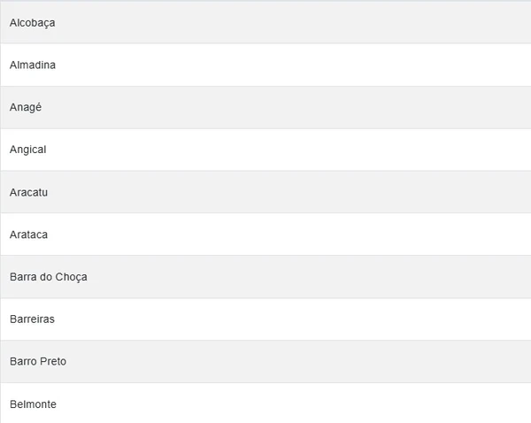Click the shaded Aracatu row

pyautogui.click(x=265, y=192)
